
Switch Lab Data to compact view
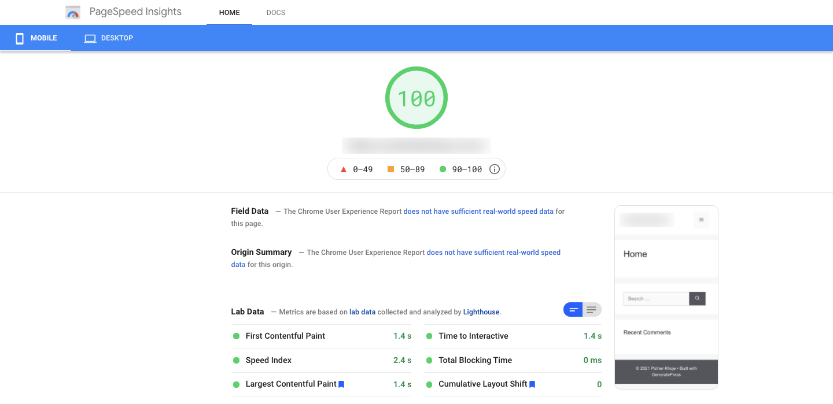(573, 310)
